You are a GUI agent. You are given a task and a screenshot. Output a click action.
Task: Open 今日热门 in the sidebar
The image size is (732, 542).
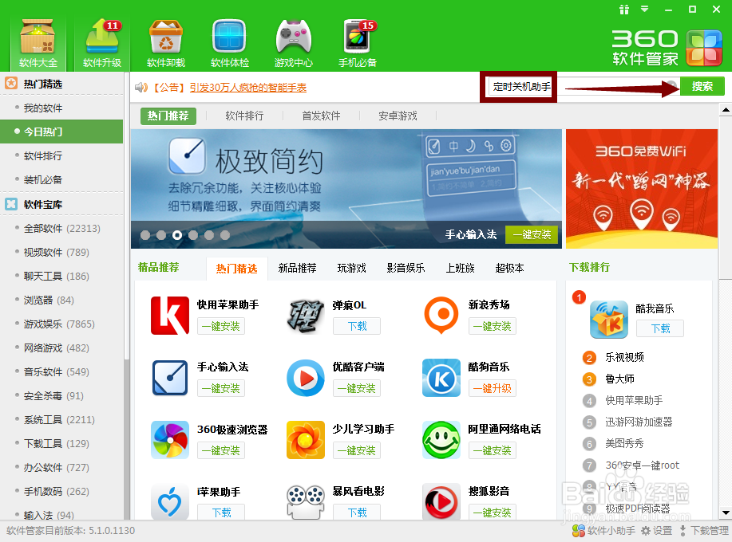tap(61, 132)
